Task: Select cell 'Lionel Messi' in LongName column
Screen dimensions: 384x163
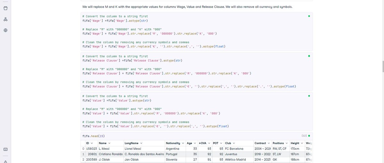Action: (x=144, y=149)
